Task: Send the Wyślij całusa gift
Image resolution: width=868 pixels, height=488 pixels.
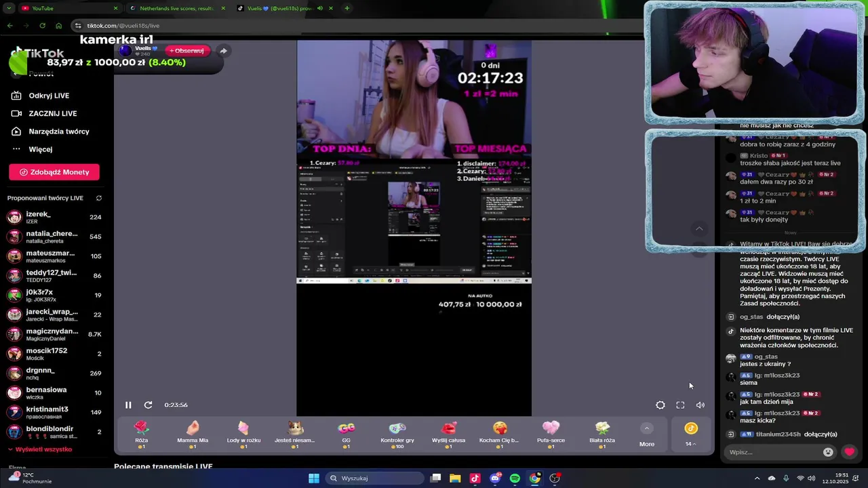Action: tap(448, 434)
